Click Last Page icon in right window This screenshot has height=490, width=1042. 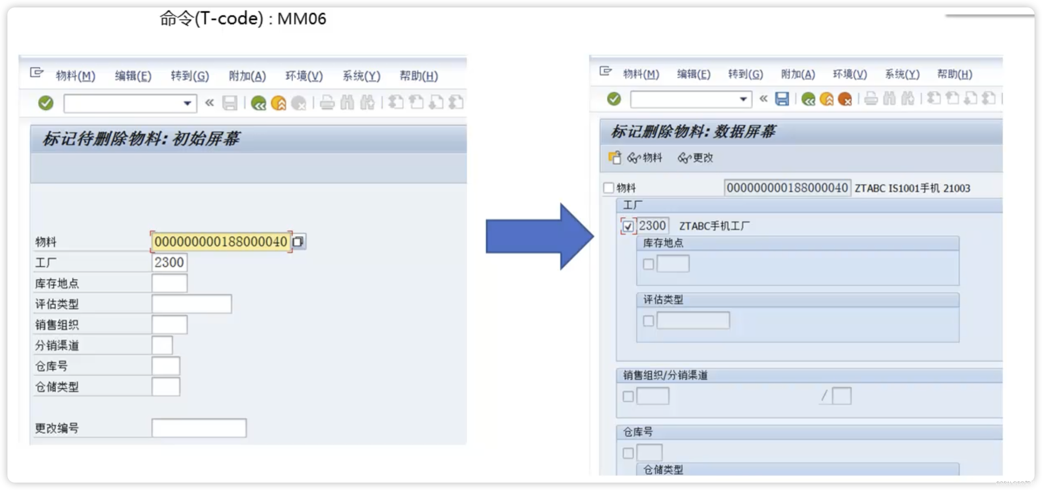989,99
